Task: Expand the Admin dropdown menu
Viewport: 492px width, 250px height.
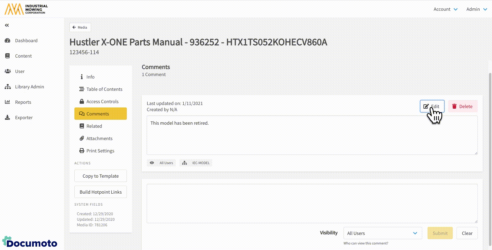Action: point(476,9)
